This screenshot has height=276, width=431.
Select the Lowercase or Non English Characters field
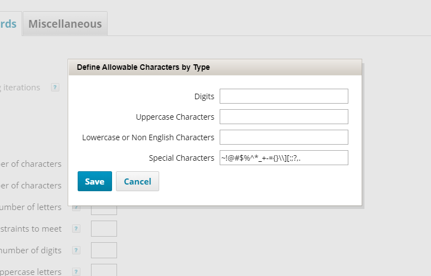tap(283, 137)
